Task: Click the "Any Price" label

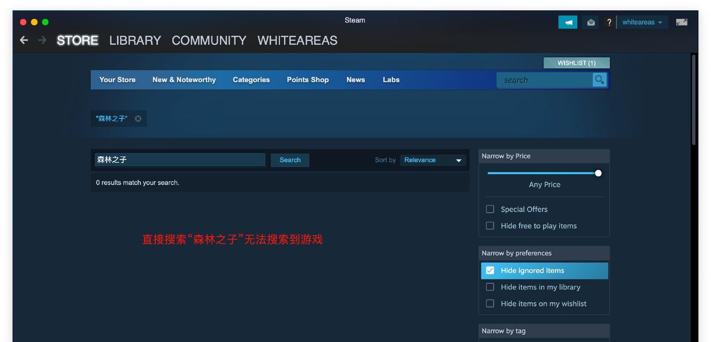Action: click(545, 184)
